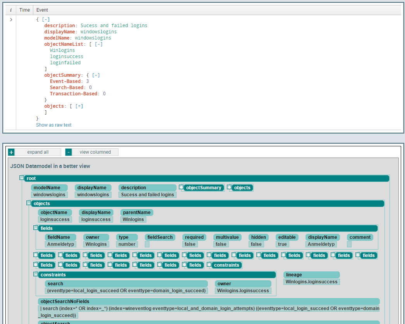Select the description value Sucess and failed logins in event
405x324 pixels.
tap(114, 26)
